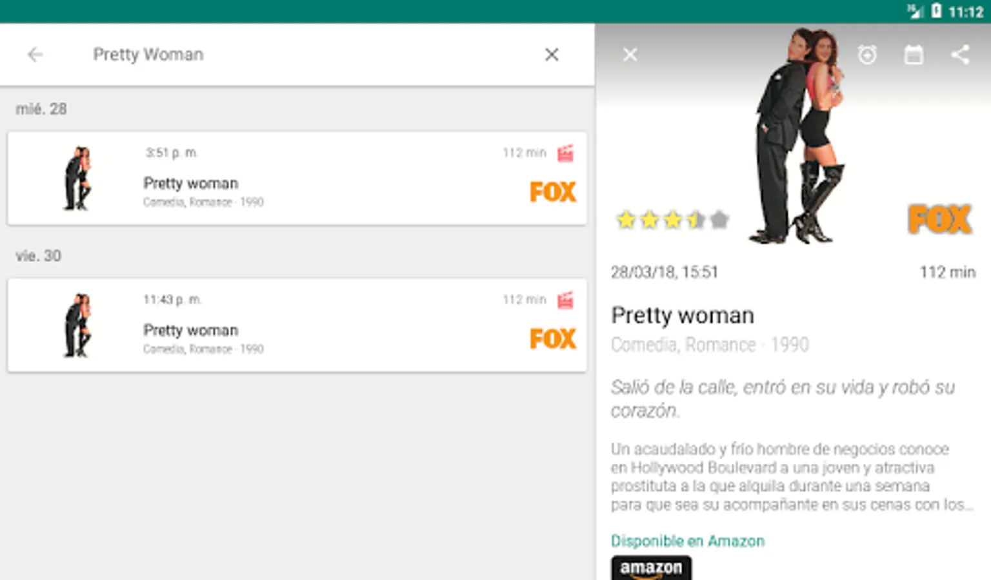Click the tagline 'Salió de la calle...'
This screenshot has height=580, width=991.
tap(783, 399)
